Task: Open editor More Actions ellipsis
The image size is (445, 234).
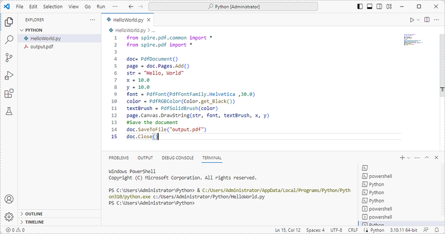Action: click(x=436, y=20)
